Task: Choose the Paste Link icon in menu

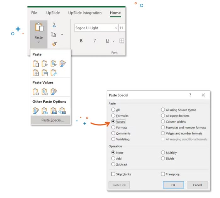Action: (x=45, y=110)
